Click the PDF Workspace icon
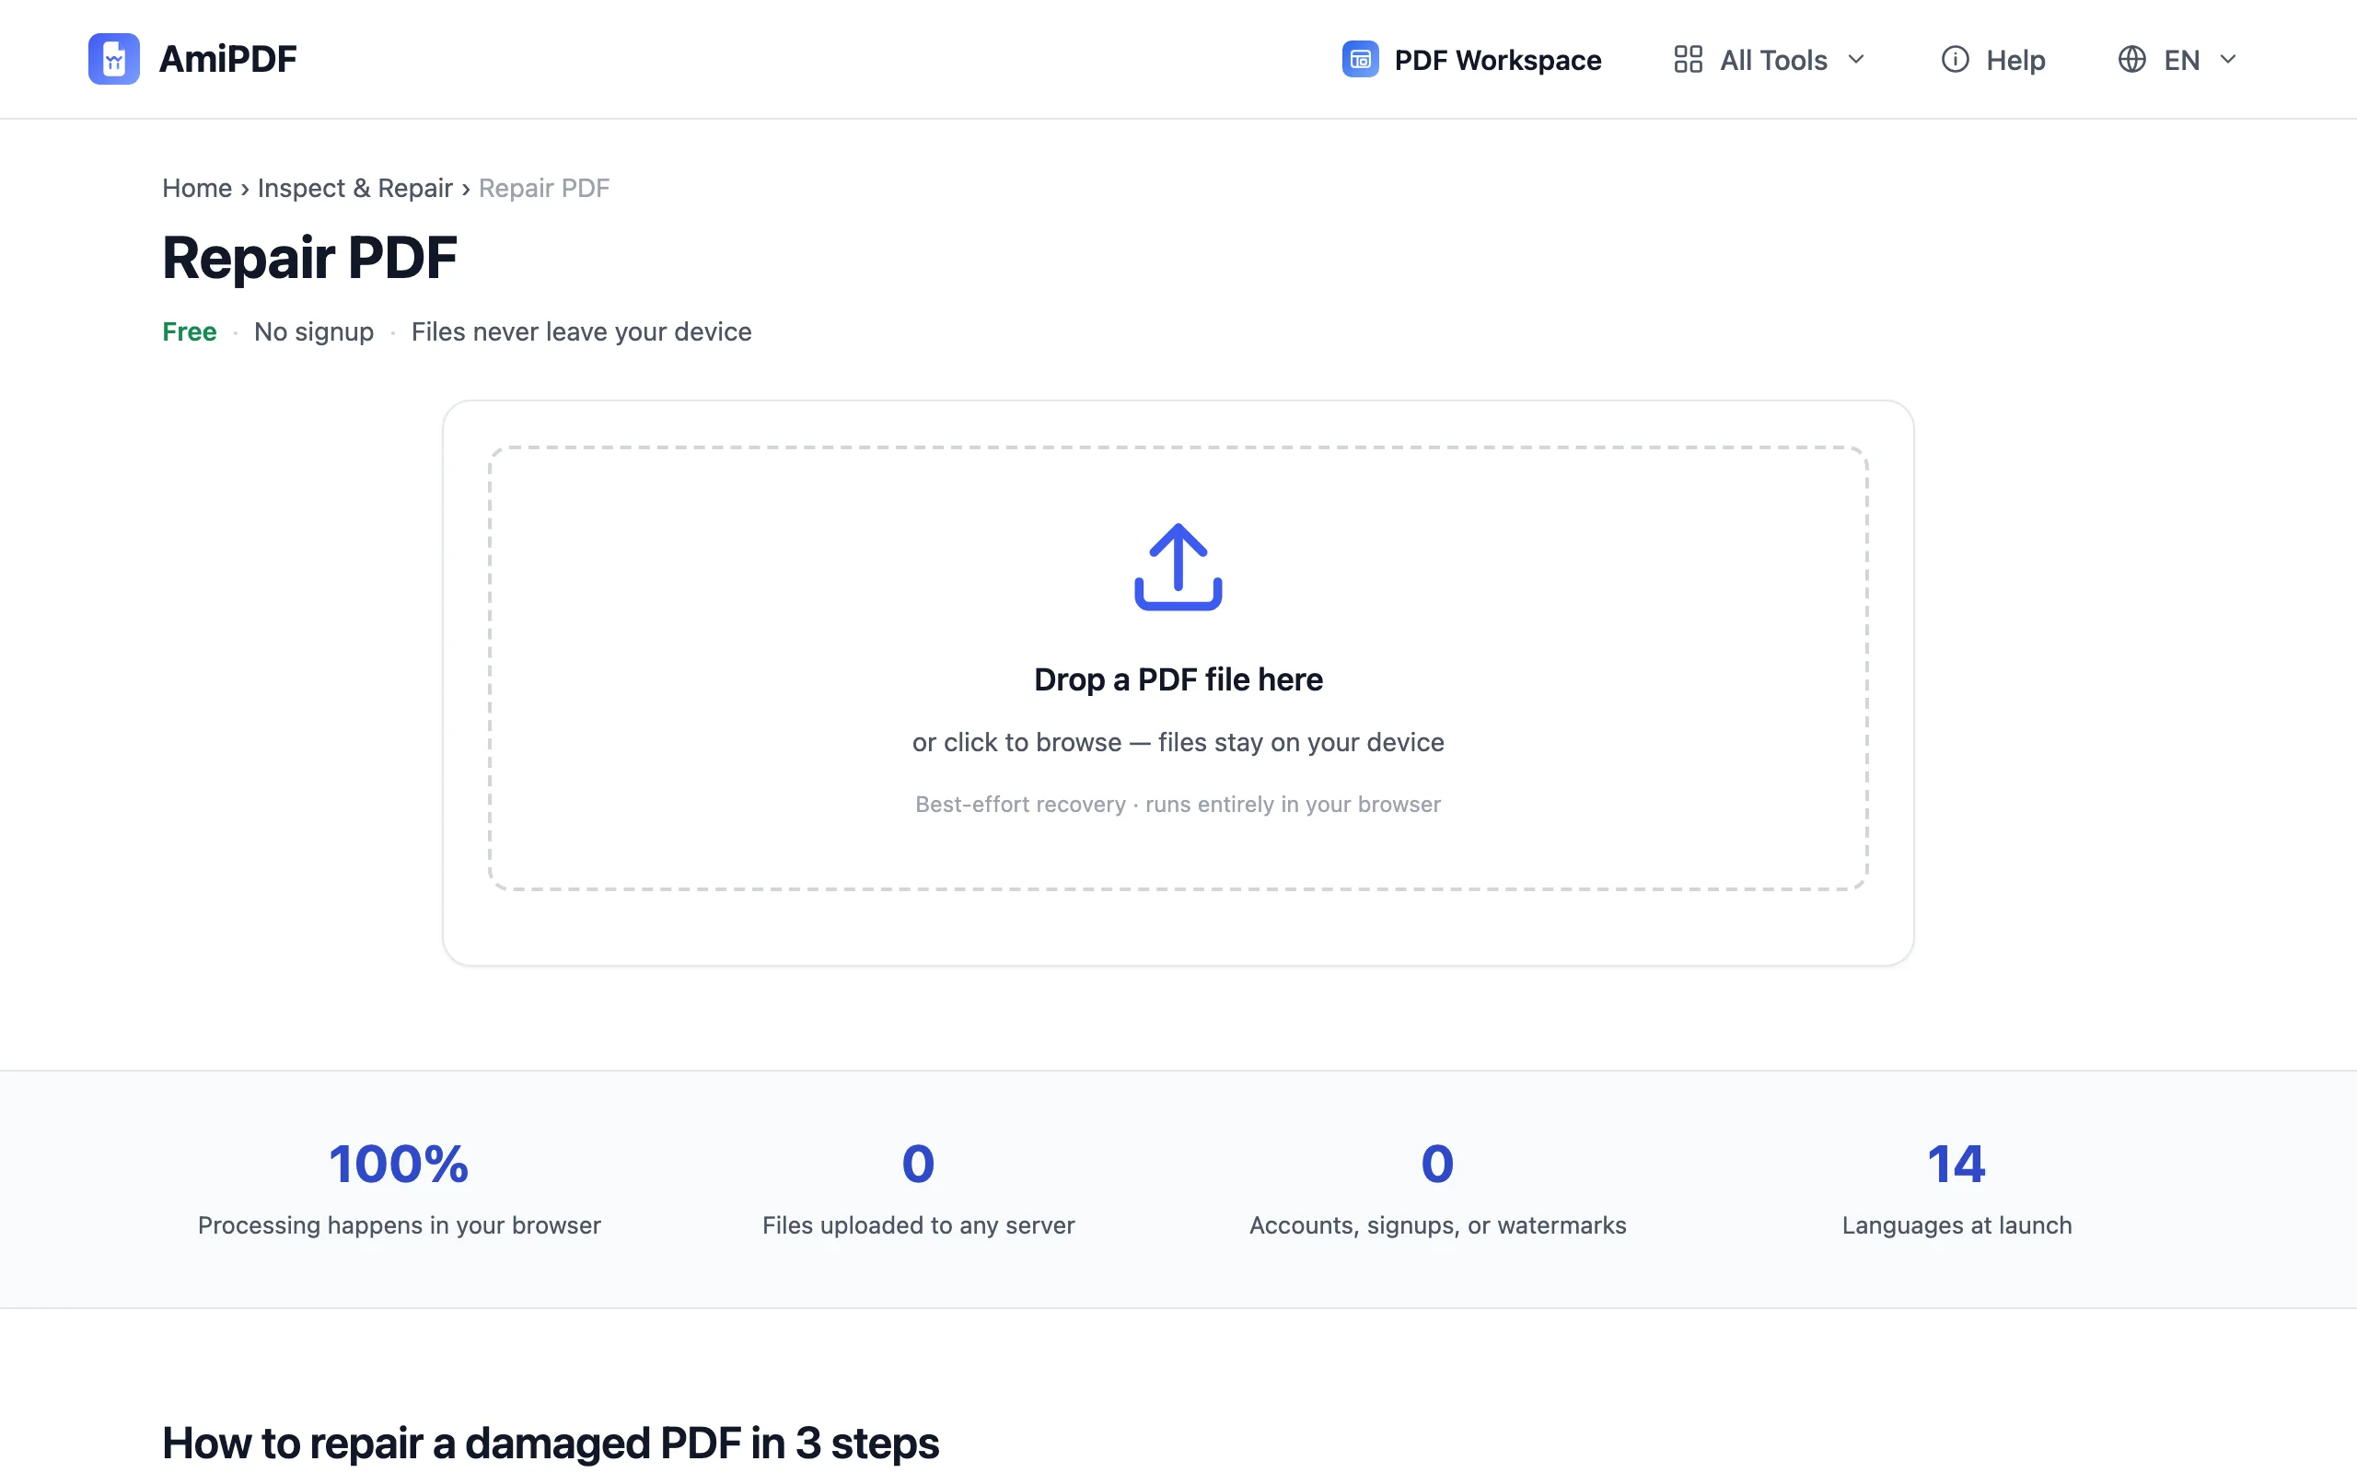2357x1473 pixels. pyautogui.click(x=1360, y=60)
